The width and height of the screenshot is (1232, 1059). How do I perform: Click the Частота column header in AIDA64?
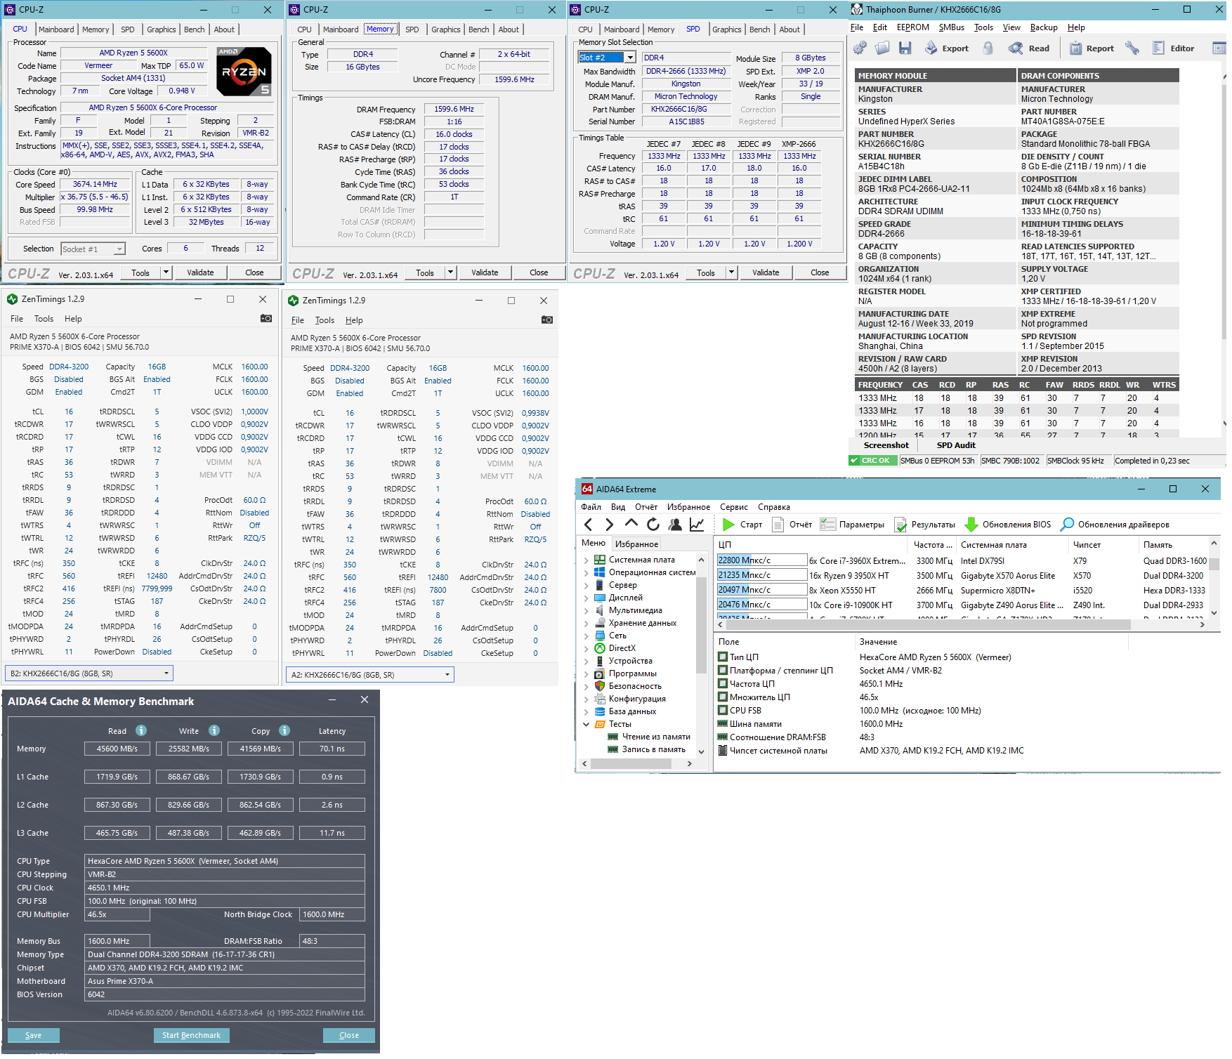(x=933, y=545)
